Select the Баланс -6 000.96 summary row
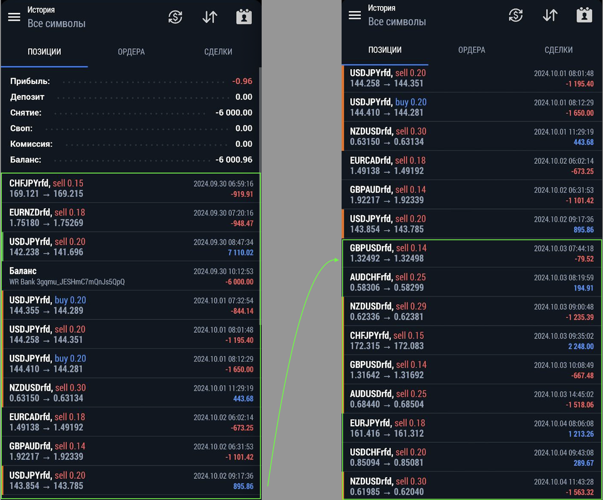Screen dimensions: 603x500 click(131, 160)
